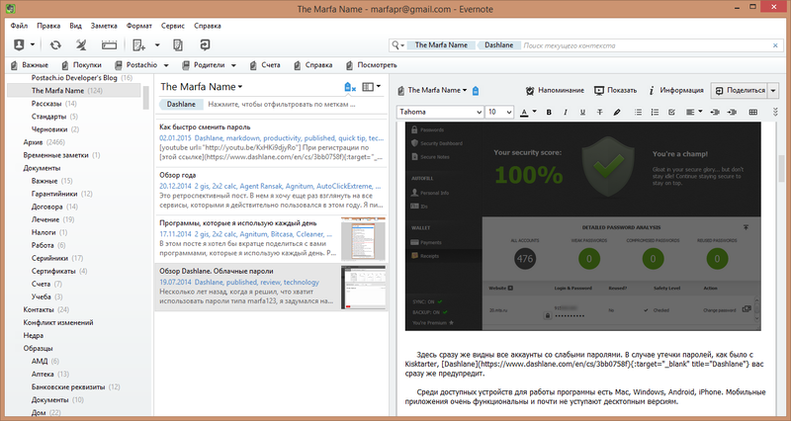Click the tag filter field next to Dashlane
The height and width of the screenshot is (421, 791).
(x=282, y=105)
